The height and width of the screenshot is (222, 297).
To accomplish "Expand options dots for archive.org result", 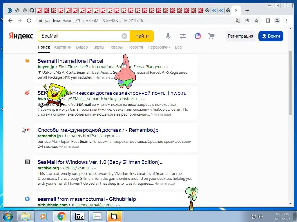I will 94,168.
